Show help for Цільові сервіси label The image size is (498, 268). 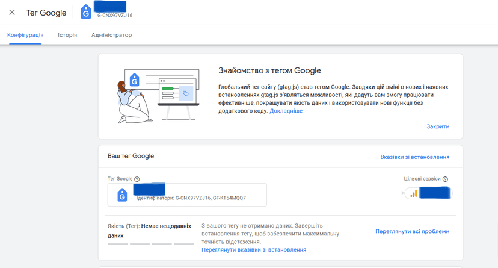point(445,179)
